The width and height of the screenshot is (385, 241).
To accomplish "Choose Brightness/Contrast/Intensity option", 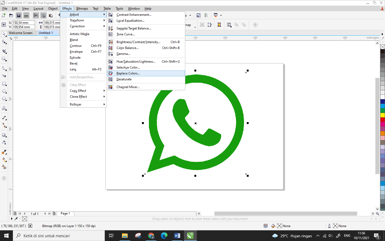I will 146,42.
